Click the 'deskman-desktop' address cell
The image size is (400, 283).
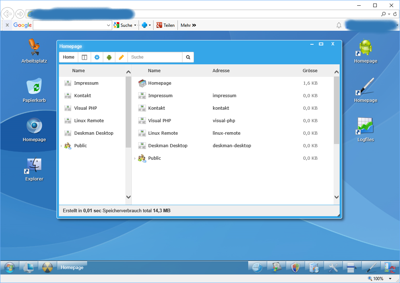(232, 145)
